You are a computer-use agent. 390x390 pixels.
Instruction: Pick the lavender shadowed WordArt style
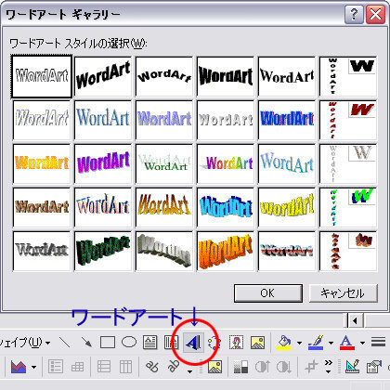[164, 120]
